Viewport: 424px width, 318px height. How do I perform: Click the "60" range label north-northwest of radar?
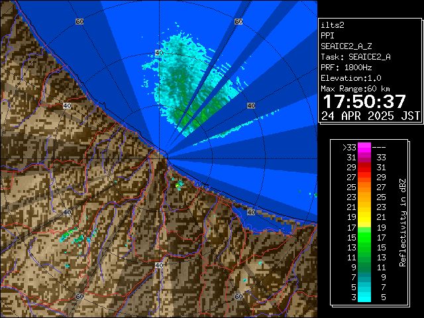pos(79,21)
